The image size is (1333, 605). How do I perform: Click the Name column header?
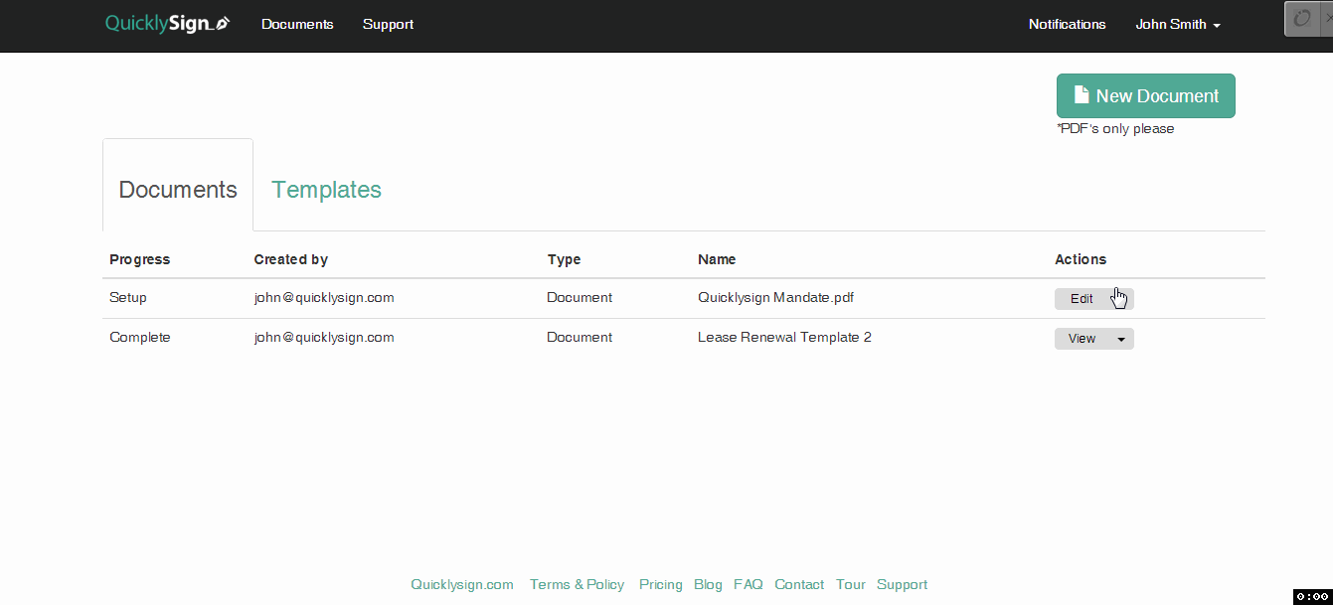coord(717,259)
